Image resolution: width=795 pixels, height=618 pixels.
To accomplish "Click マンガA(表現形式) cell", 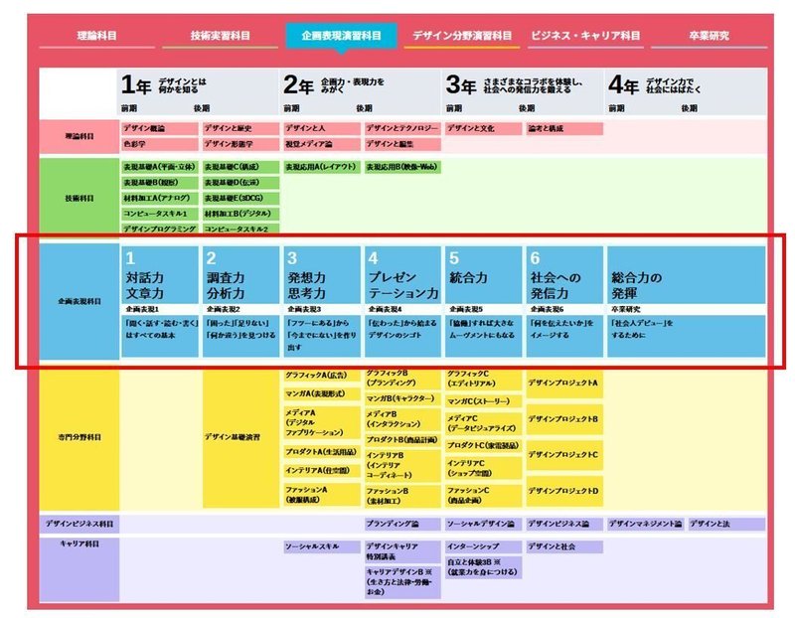I will click(x=322, y=393).
